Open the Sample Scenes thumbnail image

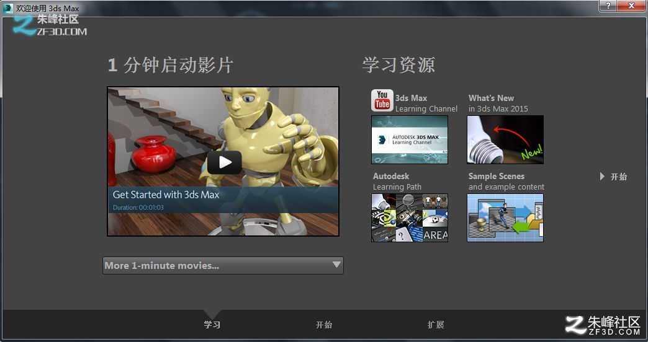coord(505,217)
